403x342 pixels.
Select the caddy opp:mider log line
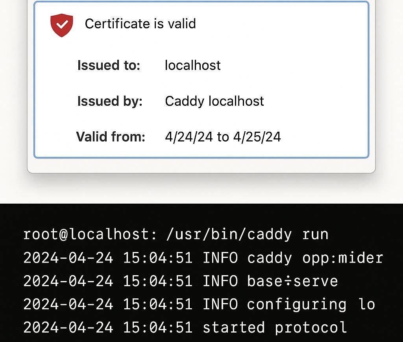pyautogui.click(x=203, y=258)
